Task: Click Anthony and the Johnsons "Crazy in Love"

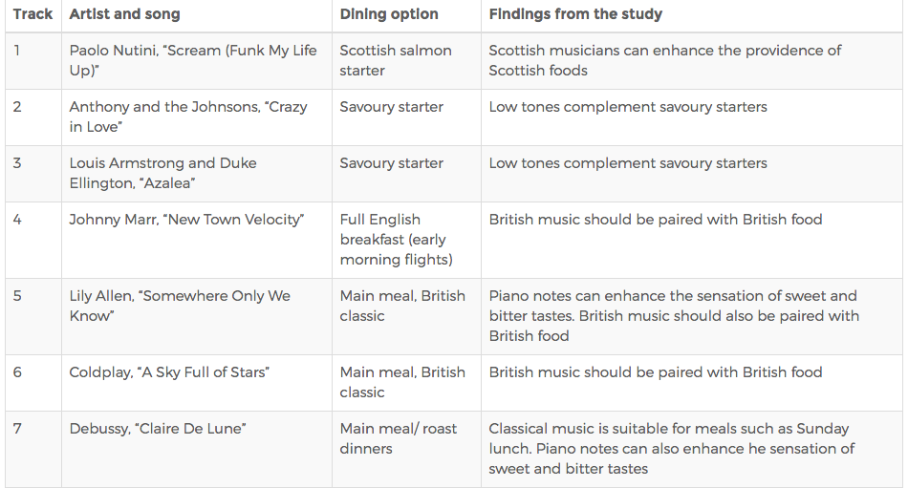Action: (x=188, y=117)
